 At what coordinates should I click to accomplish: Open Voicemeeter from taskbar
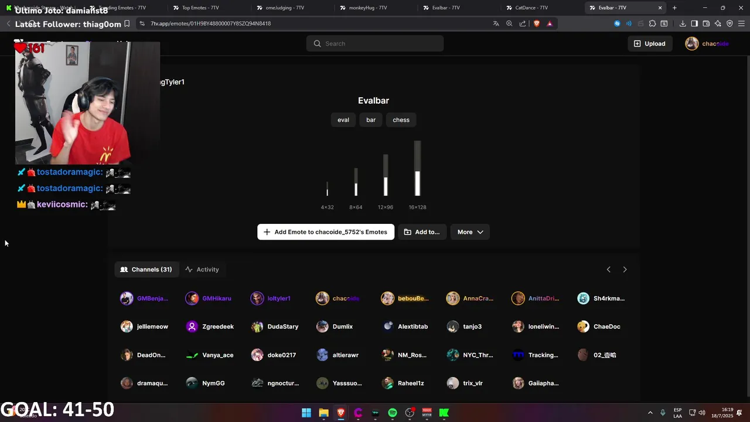(427, 413)
